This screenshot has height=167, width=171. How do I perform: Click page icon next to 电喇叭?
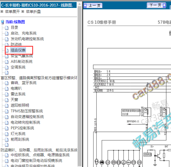7,89
